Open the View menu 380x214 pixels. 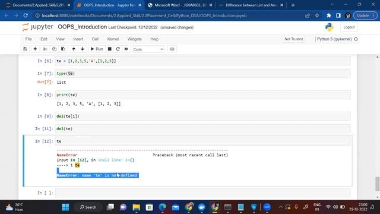coord(61,39)
